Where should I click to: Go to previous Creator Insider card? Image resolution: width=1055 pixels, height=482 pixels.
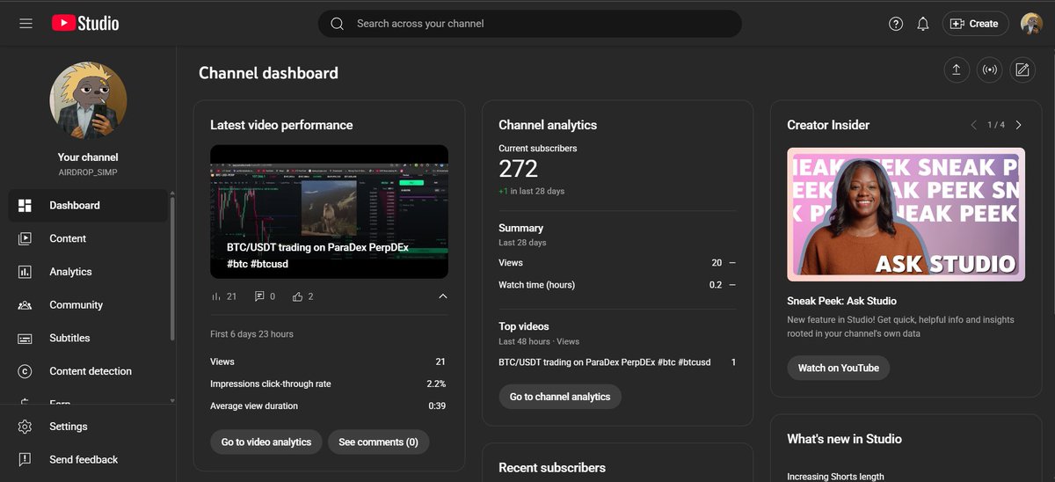973,125
